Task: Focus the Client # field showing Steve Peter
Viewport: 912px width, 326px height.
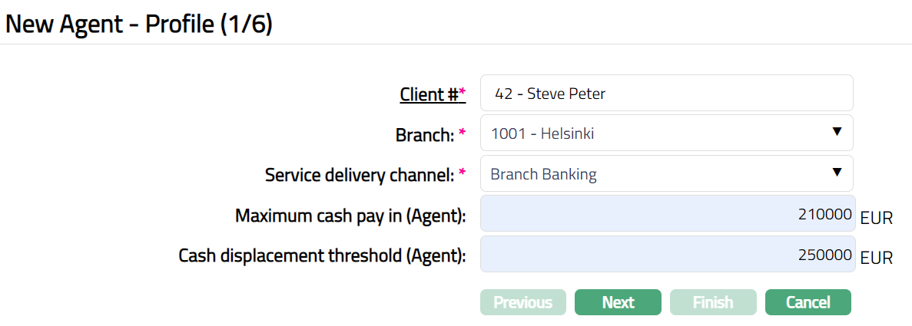Action: [x=666, y=94]
